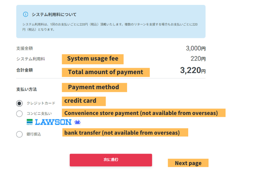Click the コンビニ支払い text label
Image resolution: width=262 pixels, height=181 pixels.
(x=39, y=114)
